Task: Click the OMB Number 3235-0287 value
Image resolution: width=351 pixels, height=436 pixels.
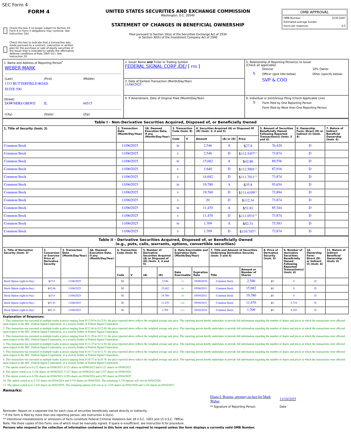Action: click(339, 18)
